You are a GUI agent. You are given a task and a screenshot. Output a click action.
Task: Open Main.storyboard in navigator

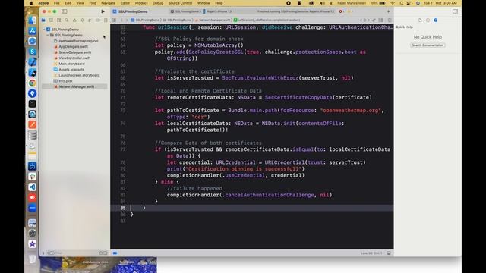pos(71,64)
